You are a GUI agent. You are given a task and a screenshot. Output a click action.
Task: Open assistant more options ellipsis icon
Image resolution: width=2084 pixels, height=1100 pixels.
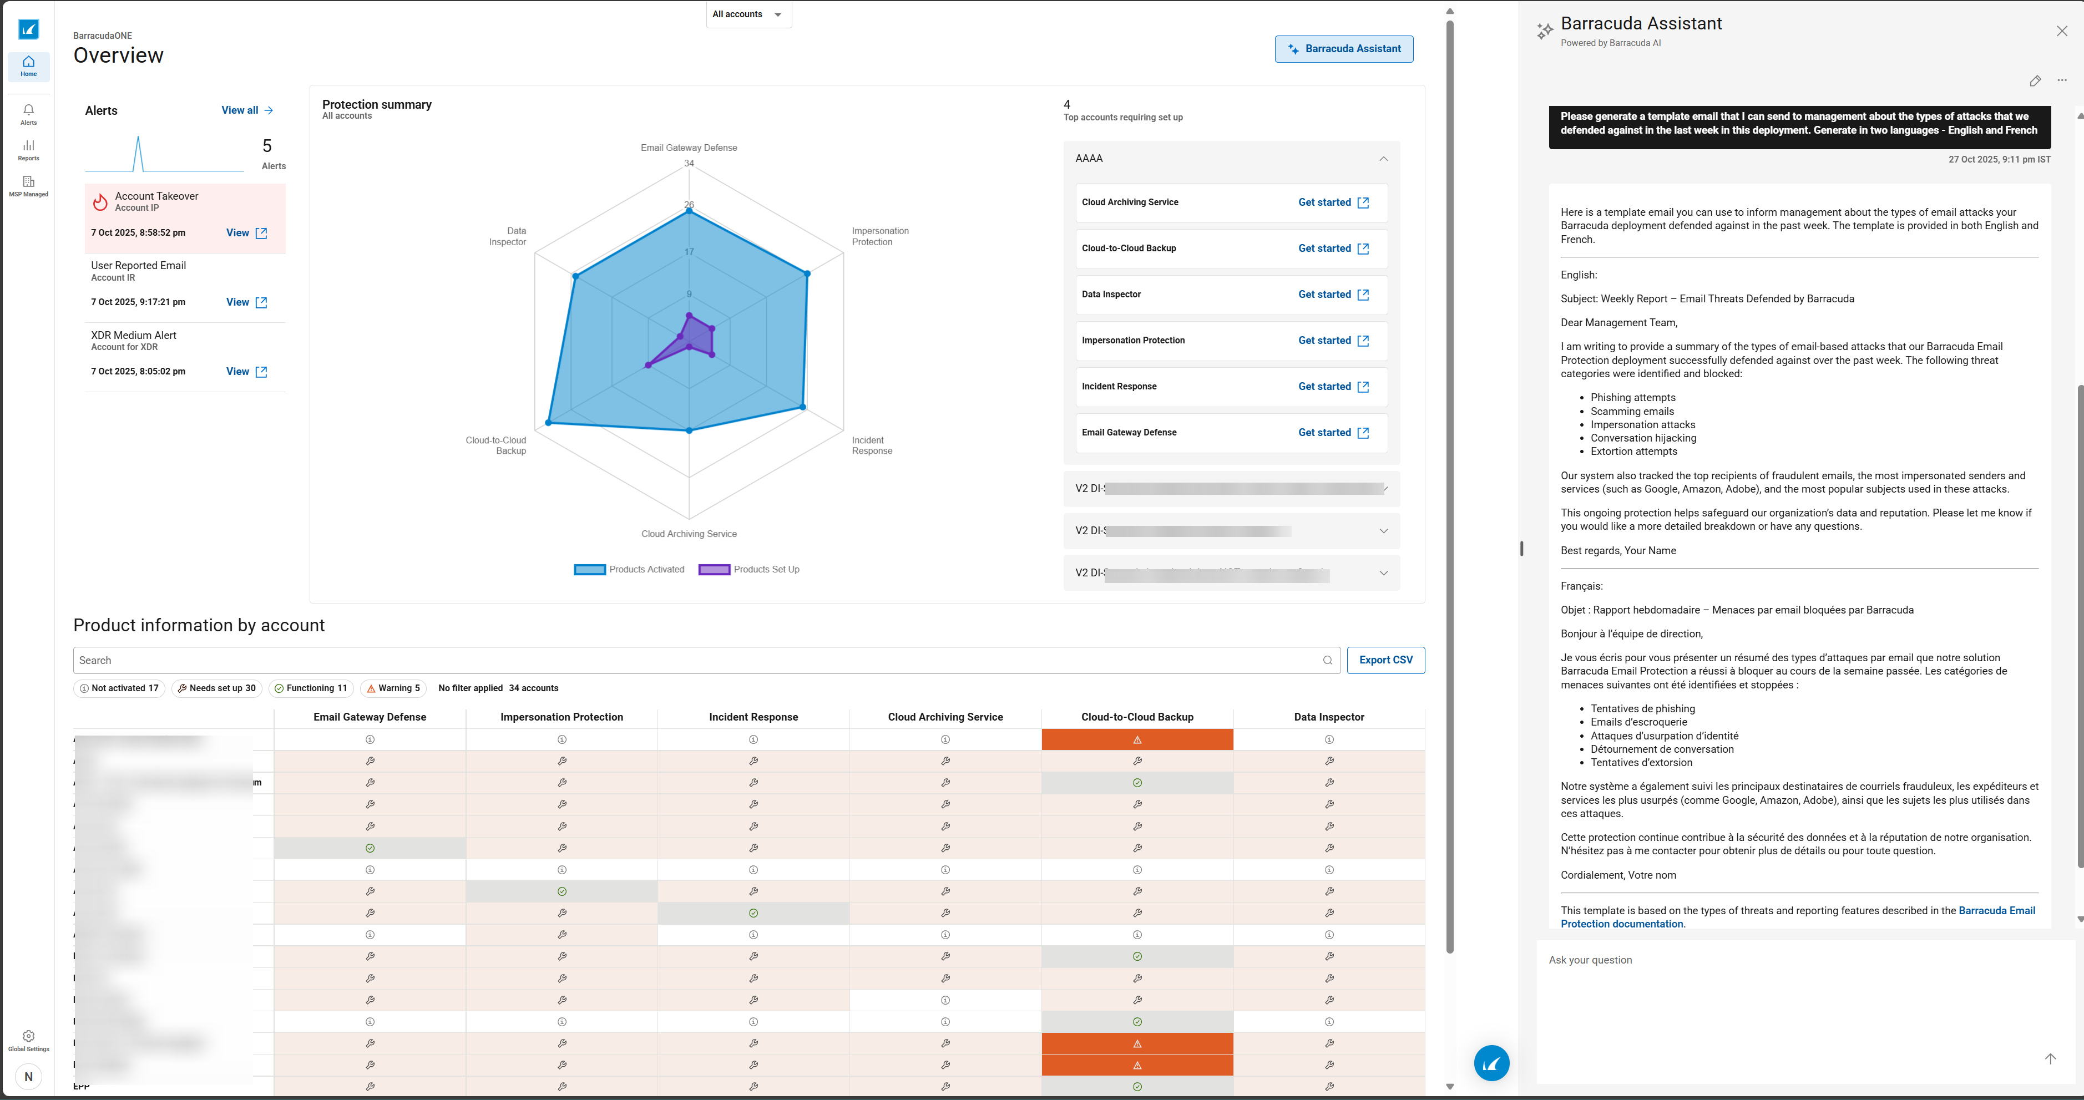coord(2061,81)
